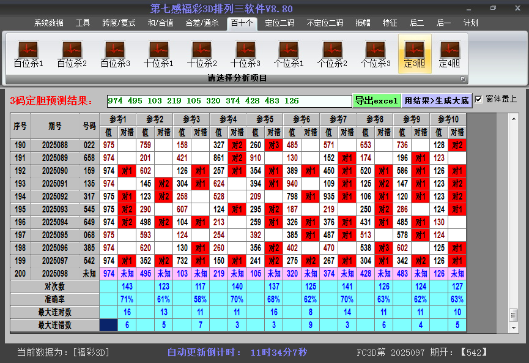The width and height of the screenshot is (529, 363).
Task: Click period cell 2025098
Action: pyautogui.click(x=55, y=274)
